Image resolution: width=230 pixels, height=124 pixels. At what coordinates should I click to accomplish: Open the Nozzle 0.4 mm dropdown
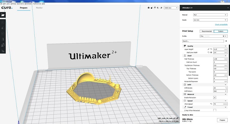pos(210,20)
